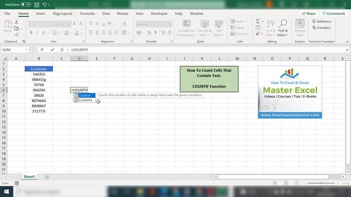
Task: Click the Copy icon
Action: pos(16,28)
